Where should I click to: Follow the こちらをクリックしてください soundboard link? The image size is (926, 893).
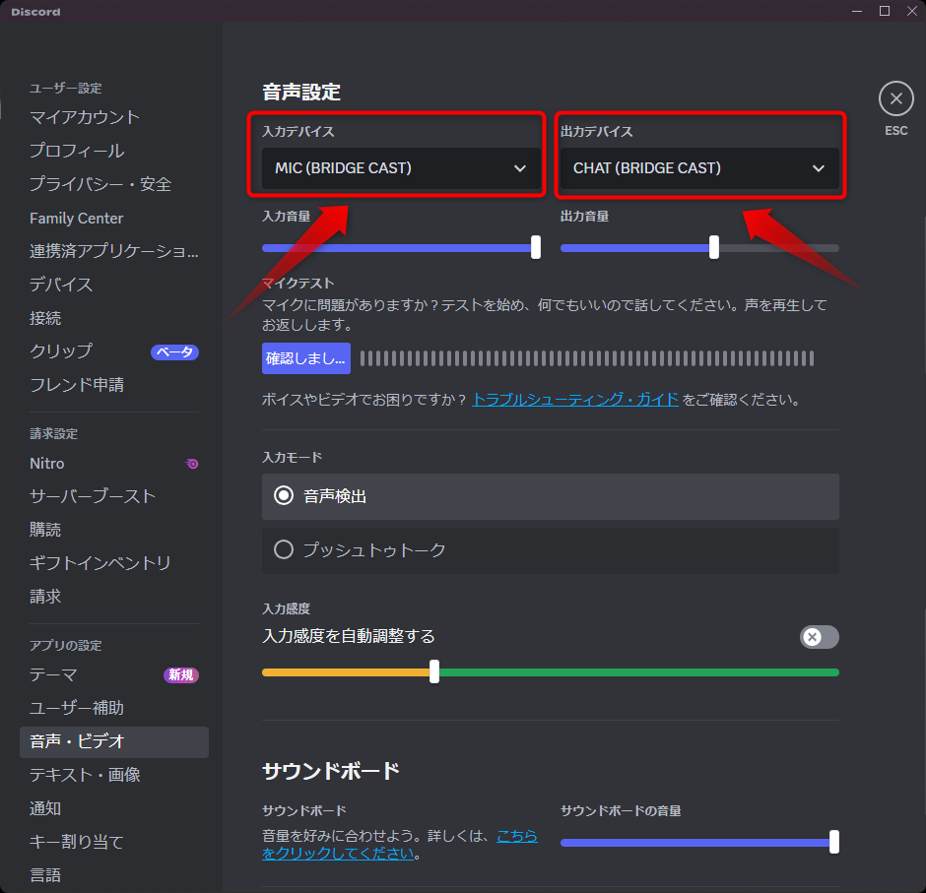[400, 845]
